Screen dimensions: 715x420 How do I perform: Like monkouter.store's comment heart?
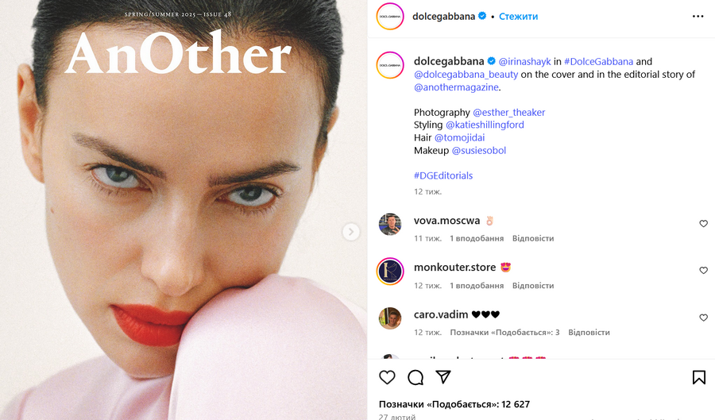704,270
